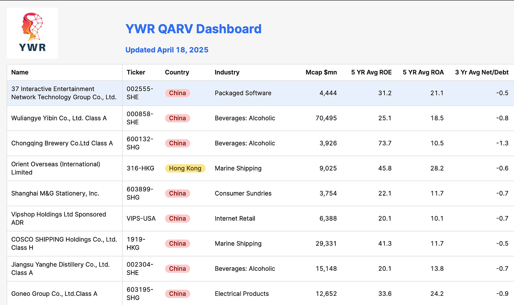Screen dimensions: 514x305
Task: Select Vipshop Holdings Ltd Sponsored ADR
Action: click(x=59, y=219)
